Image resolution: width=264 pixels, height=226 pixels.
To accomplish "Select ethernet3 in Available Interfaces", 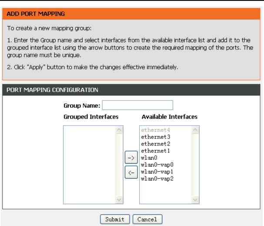I will [x=155, y=137].
